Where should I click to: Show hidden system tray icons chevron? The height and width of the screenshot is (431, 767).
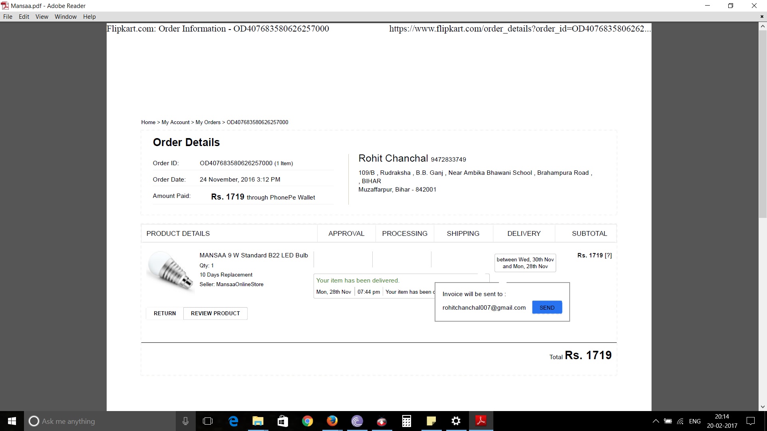[656, 421]
